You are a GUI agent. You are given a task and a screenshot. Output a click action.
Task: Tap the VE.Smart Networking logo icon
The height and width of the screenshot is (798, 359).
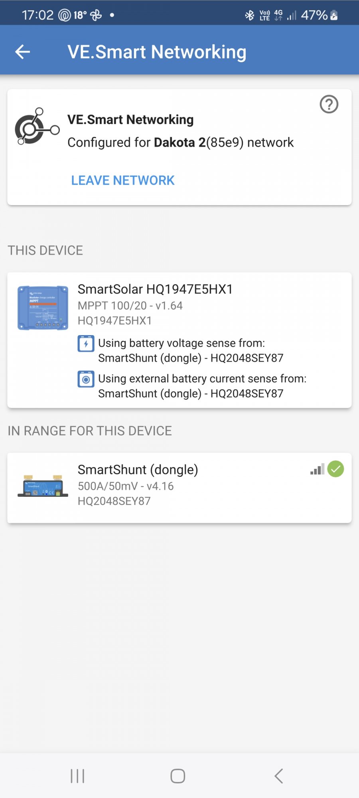(37, 126)
